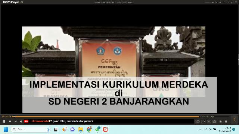Open the system volume tray icon

(210, 130)
